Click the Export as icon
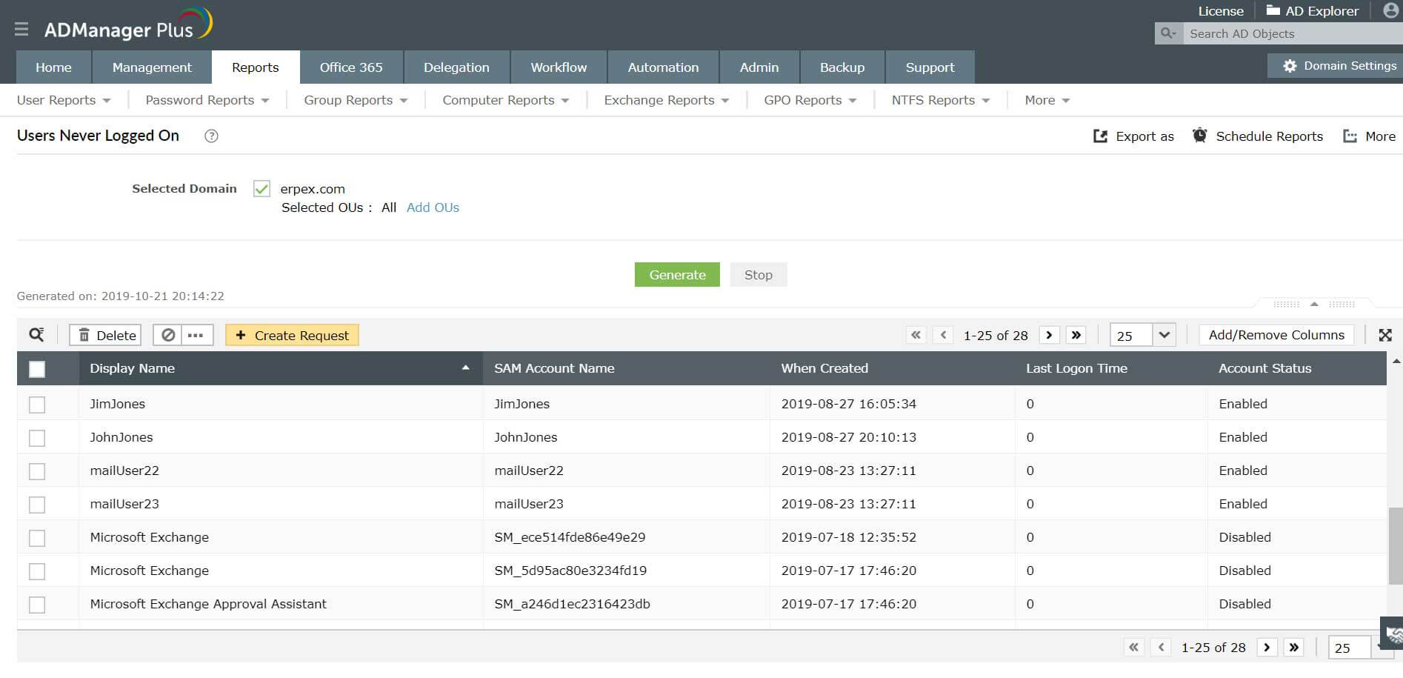Viewport: 1403px width, 678px height. point(1101,136)
